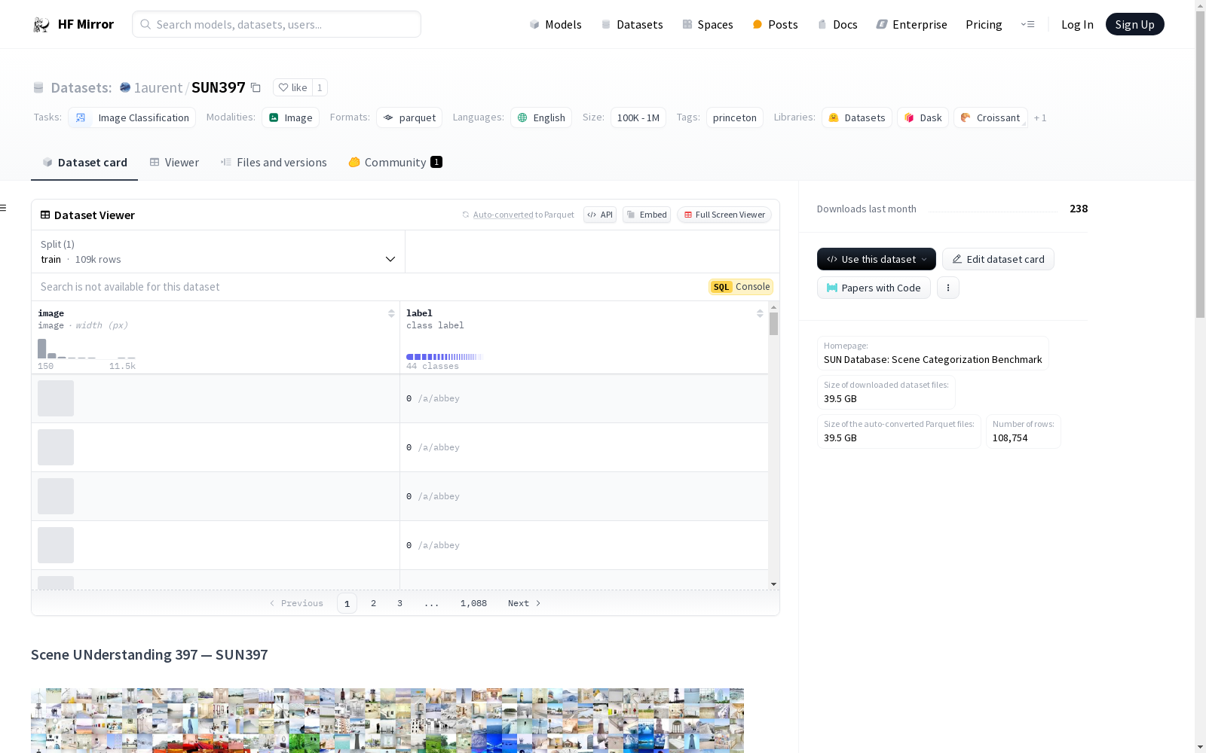Expand the +1 more libraries

tap(1040, 117)
